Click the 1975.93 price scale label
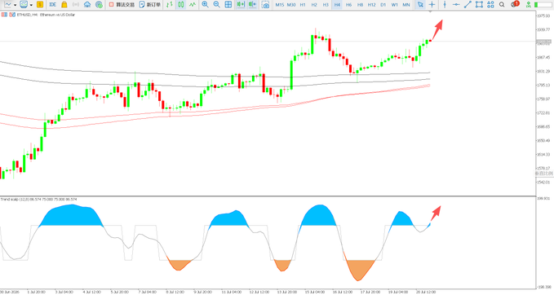Viewport: 554px width, 295px height. coord(543,15)
